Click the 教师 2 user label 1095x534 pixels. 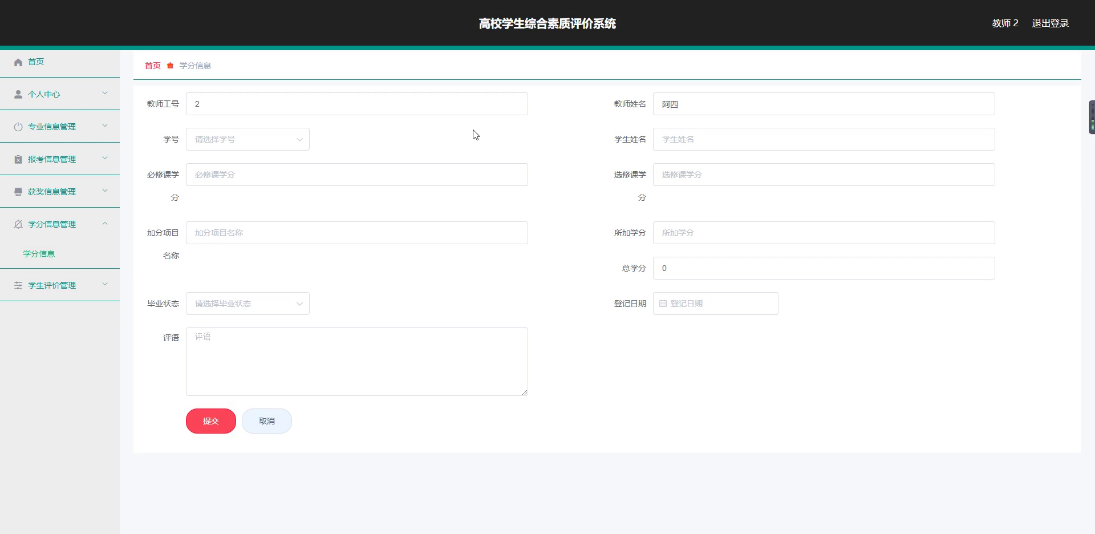pyautogui.click(x=1005, y=23)
